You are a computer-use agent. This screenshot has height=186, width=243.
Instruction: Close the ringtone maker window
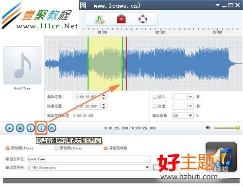[238, 5]
